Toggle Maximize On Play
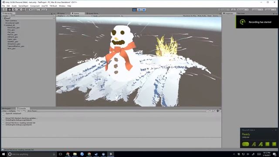This screenshot has width=279, height=157. click(190, 16)
